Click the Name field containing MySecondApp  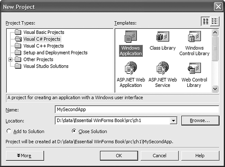137,109
